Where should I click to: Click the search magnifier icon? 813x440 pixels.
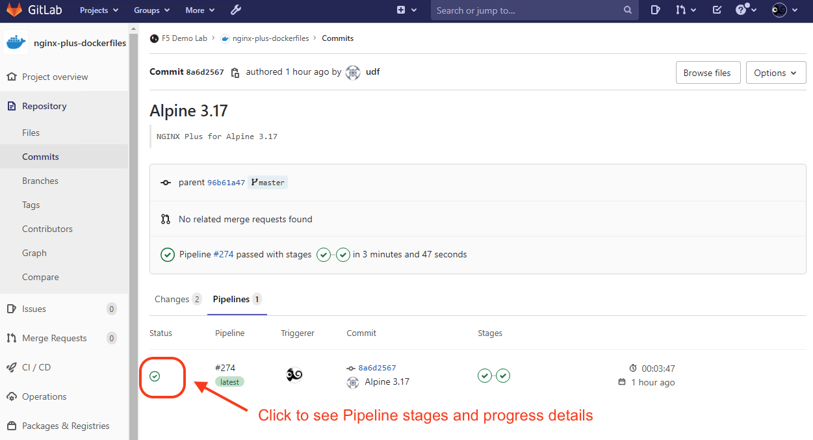point(627,10)
